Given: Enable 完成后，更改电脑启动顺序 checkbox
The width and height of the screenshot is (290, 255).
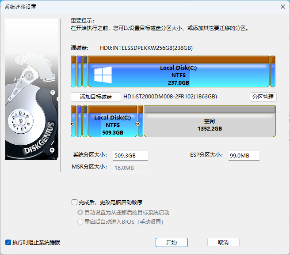Looking at the screenshot, I should point(75,202).
